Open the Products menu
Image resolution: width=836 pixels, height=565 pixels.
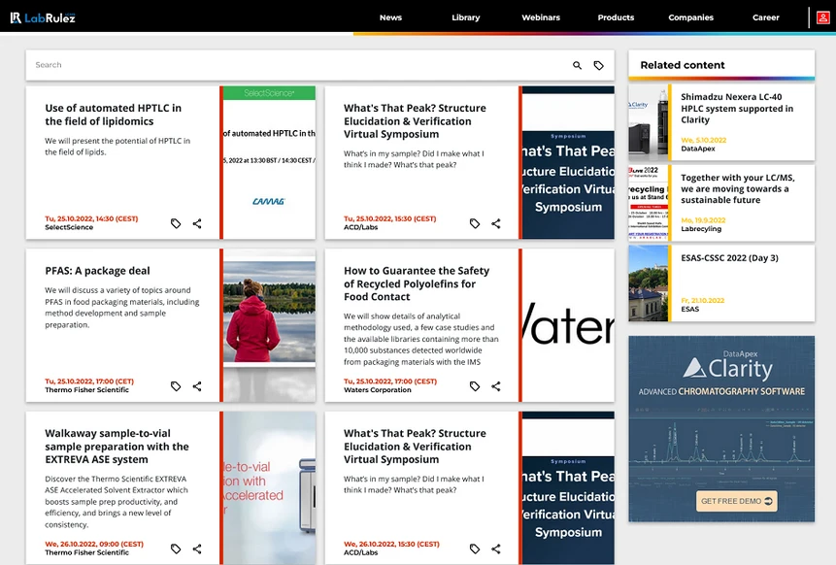tap(616, 17)
